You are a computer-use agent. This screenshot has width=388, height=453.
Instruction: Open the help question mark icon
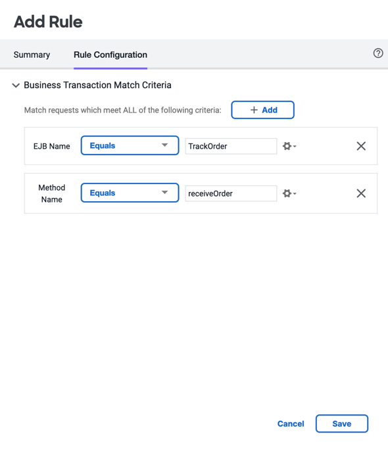click(378, 53)
